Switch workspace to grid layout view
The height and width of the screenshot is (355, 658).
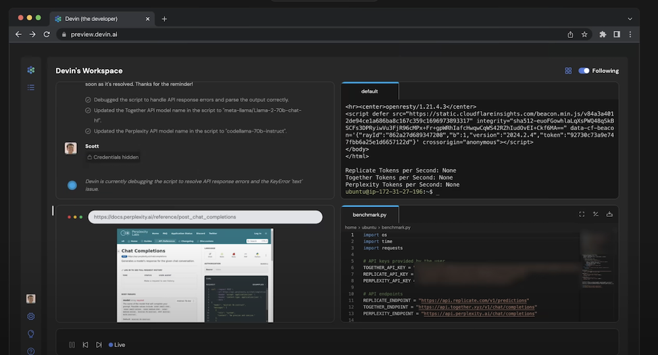pyautogui.click(x=568, y=71)
